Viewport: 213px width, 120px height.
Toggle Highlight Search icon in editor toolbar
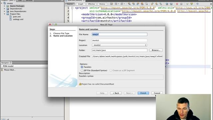pyautogui.click(x=142, y=4)
